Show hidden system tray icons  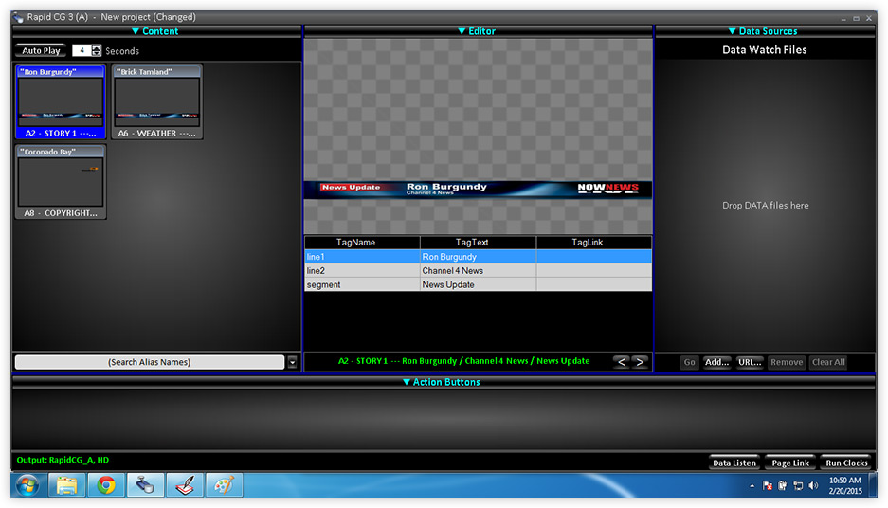click(752, 485)
